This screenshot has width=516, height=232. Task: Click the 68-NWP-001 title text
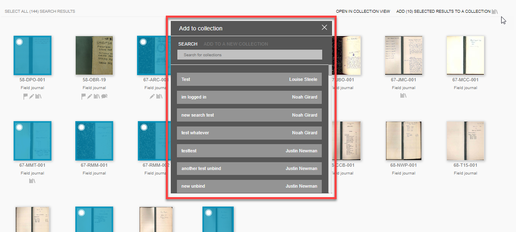(404, 165)
